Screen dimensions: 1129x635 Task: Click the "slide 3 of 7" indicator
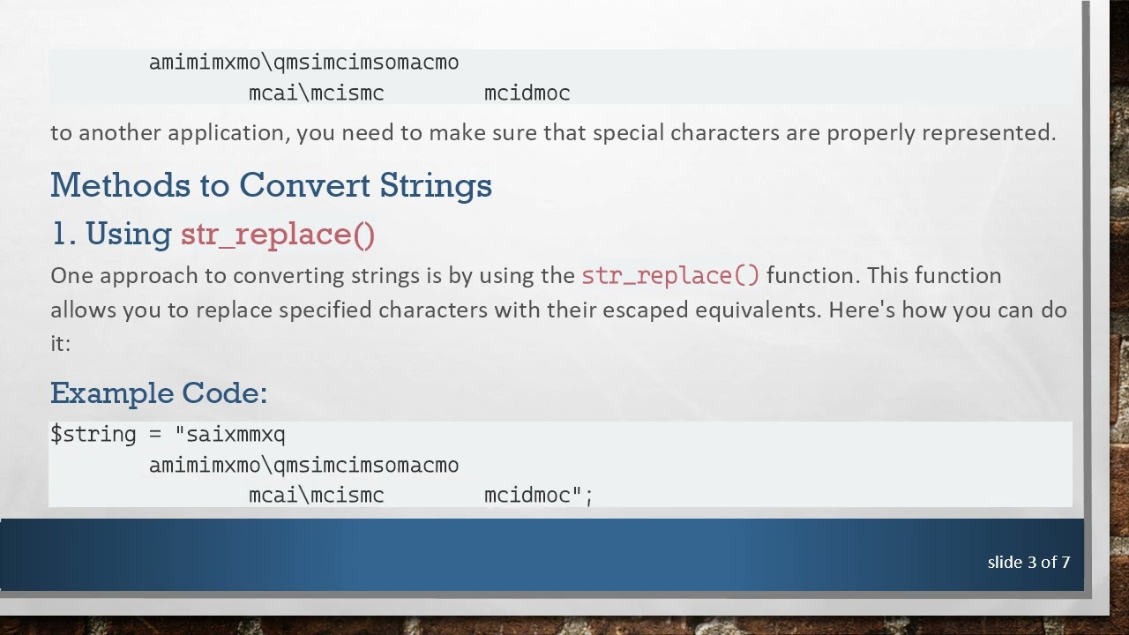click(1028, 562)
